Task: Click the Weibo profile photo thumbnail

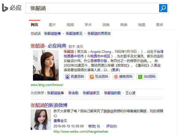Action: (x=41, y=120)
